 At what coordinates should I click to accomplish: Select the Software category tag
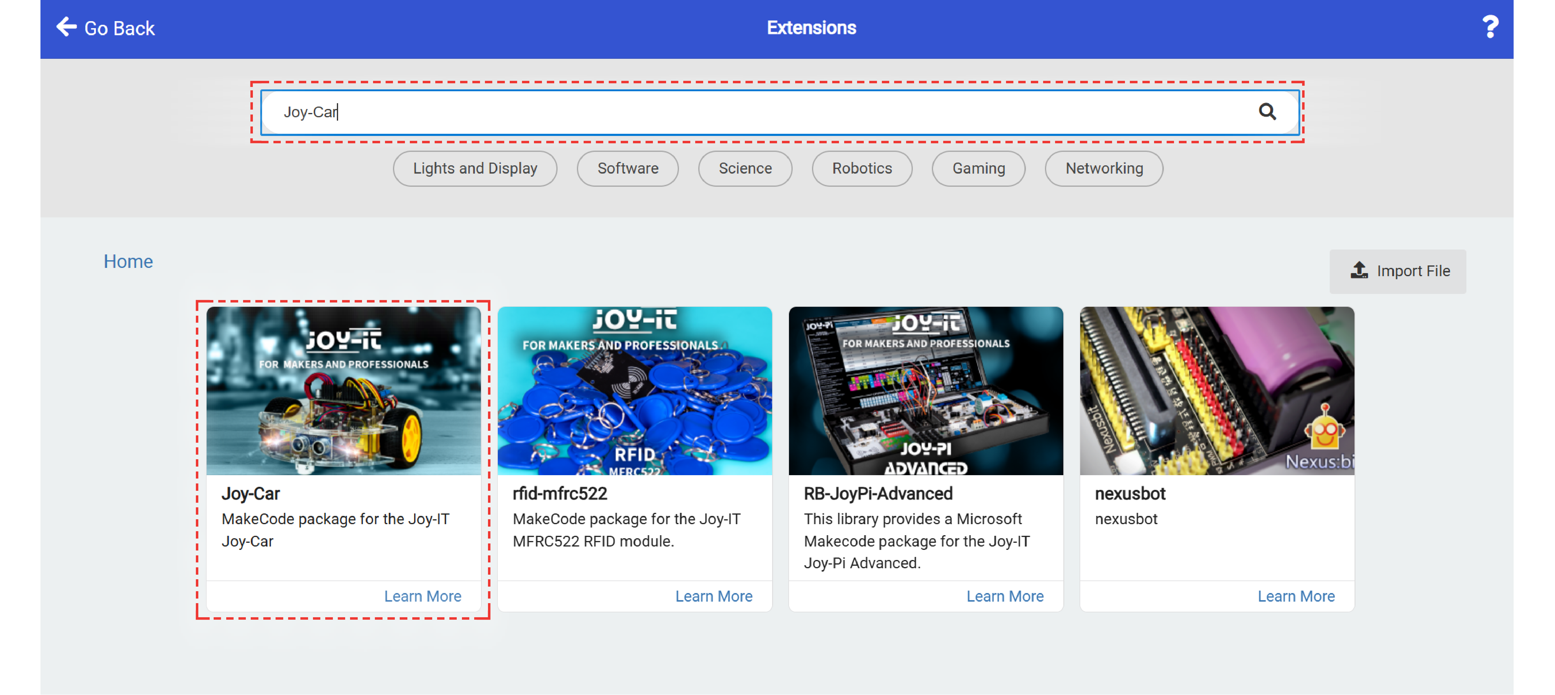pos(627,168)
